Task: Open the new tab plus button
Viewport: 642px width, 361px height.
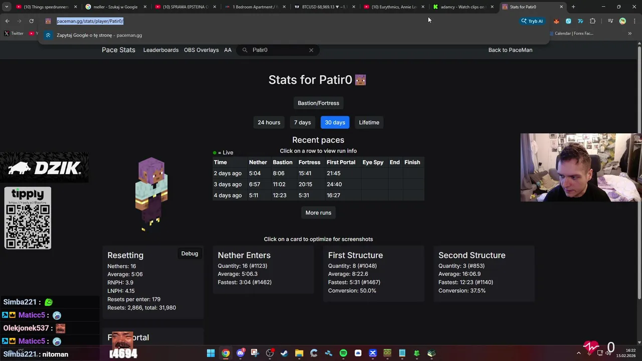Action: [573, 7]
